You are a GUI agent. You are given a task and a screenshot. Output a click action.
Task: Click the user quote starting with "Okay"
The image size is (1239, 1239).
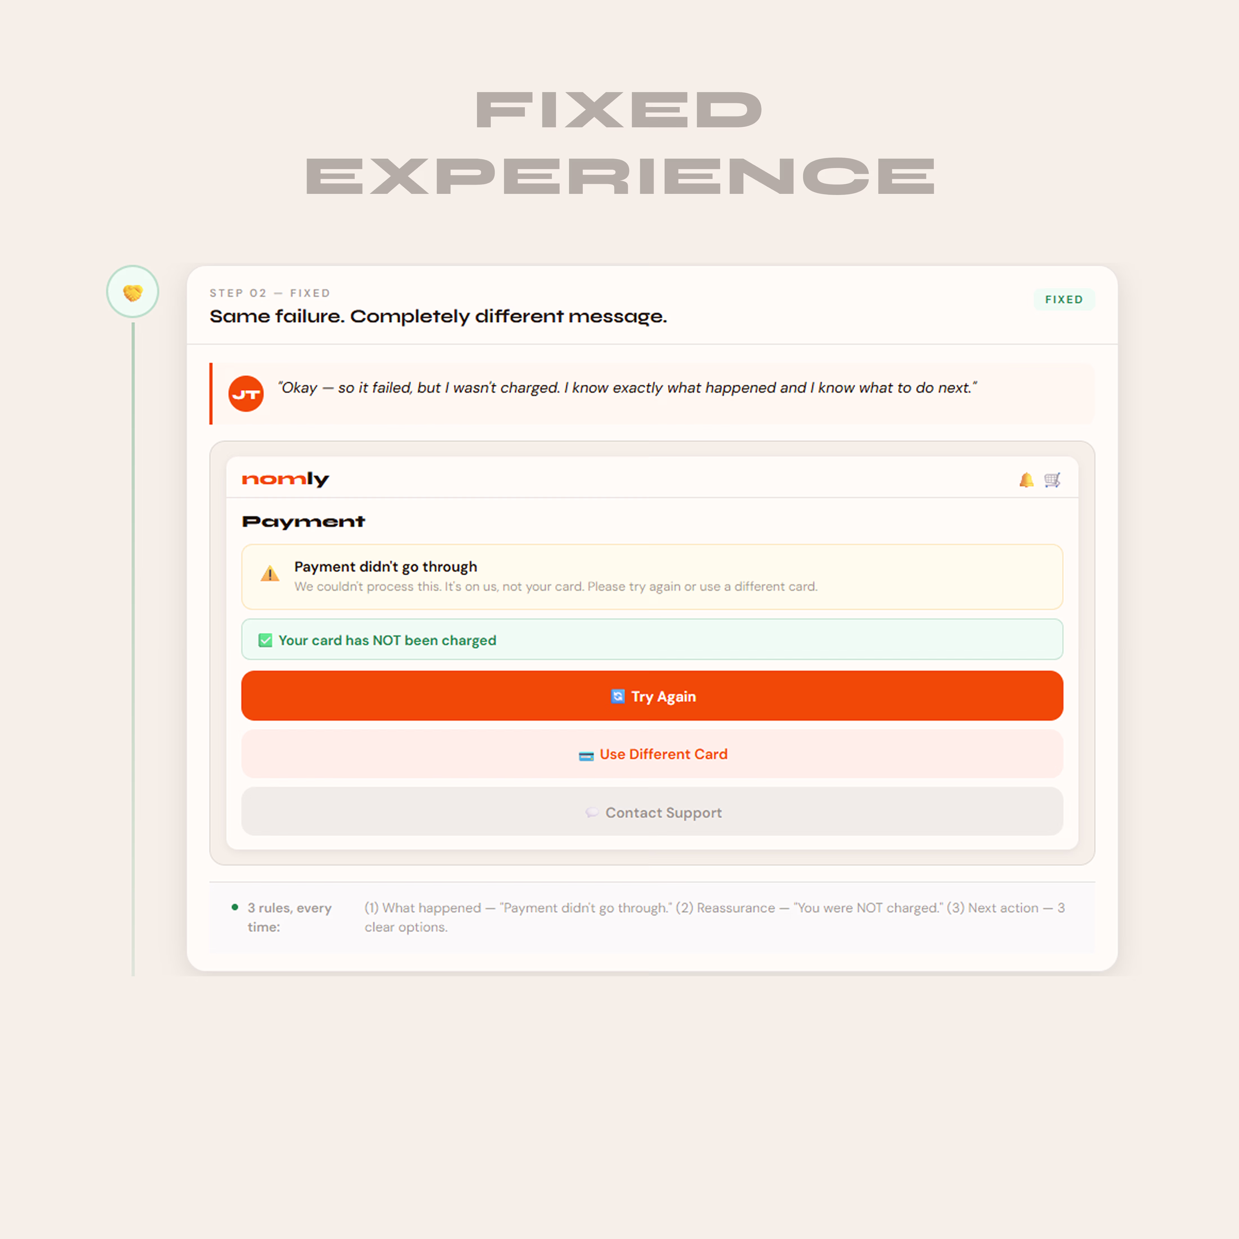[x=627, y=388]
